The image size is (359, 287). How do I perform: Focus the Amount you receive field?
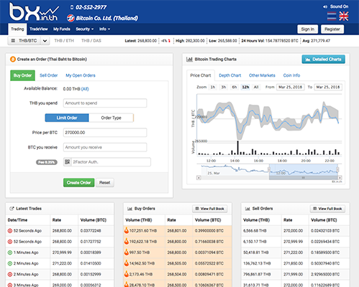click(105, 147)
